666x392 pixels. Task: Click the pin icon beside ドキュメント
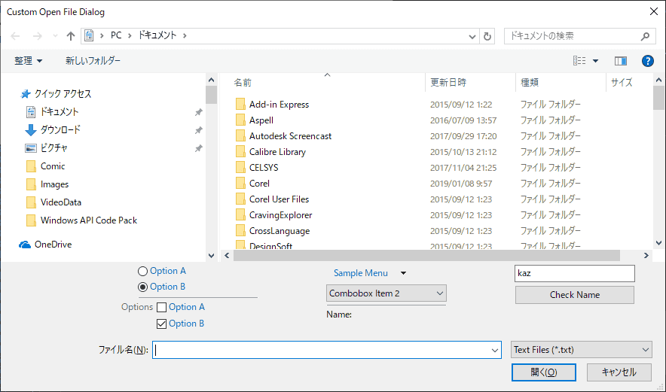(x=198, y=112)
